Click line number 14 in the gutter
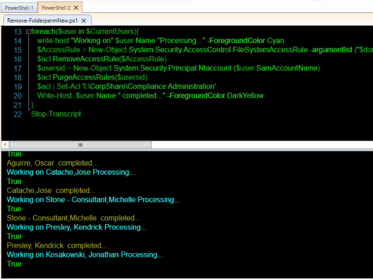The height and width of the screenshot is (279, 373). (17, 41)
